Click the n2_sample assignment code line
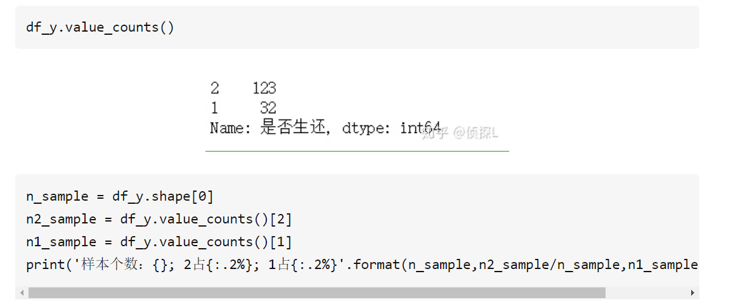733x307 pixels. [159, 219]
